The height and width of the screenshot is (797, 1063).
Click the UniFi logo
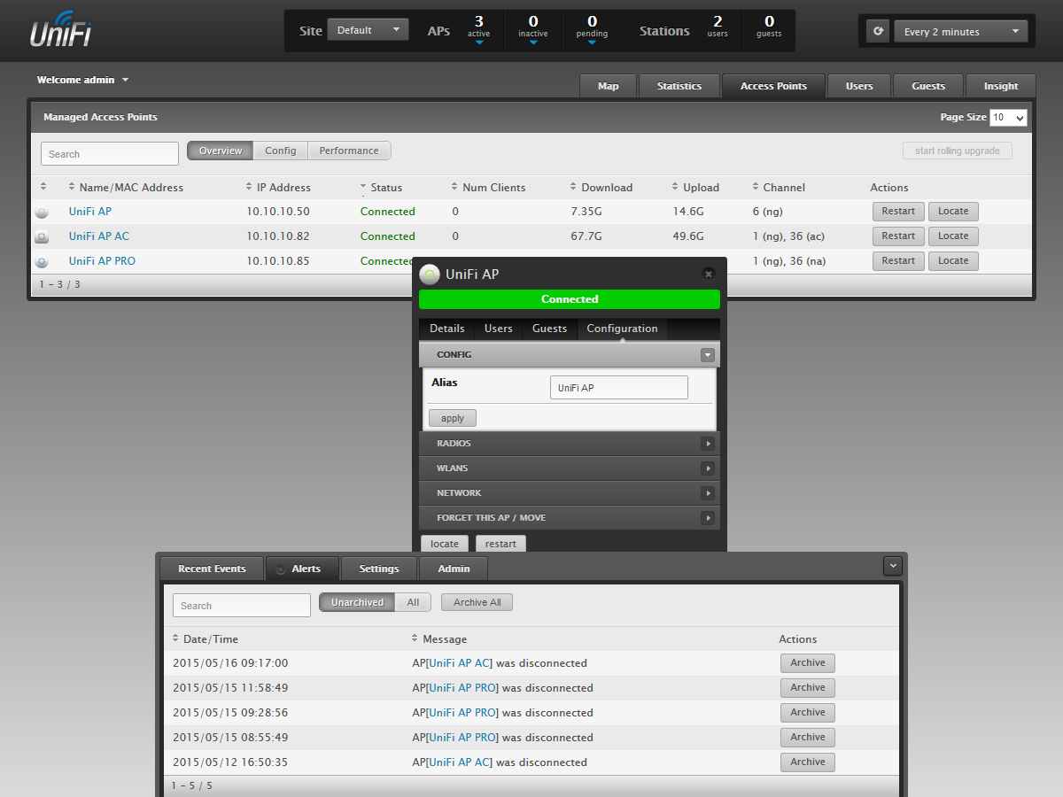(60, 29)
